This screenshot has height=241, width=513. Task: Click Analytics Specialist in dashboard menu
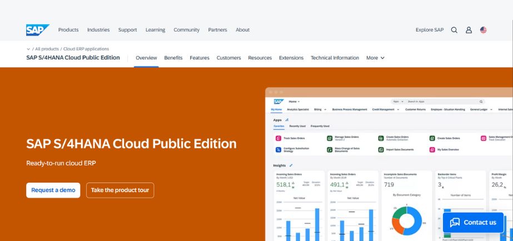point(298,110)
